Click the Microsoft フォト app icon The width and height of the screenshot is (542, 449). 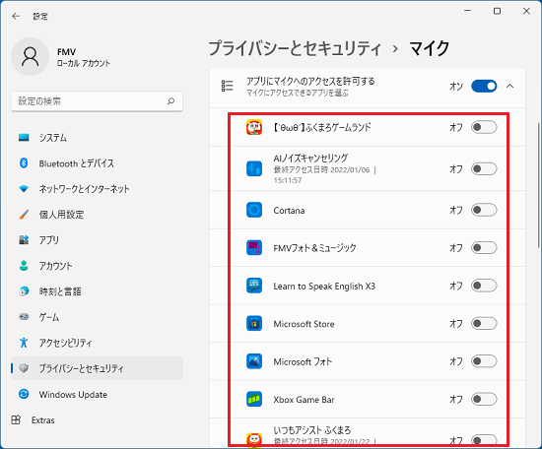click(x=254, y=361)
